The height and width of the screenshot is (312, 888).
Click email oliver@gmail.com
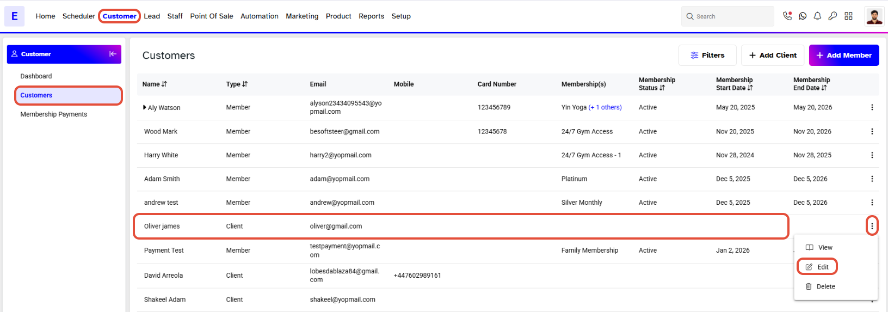(336, 226)
